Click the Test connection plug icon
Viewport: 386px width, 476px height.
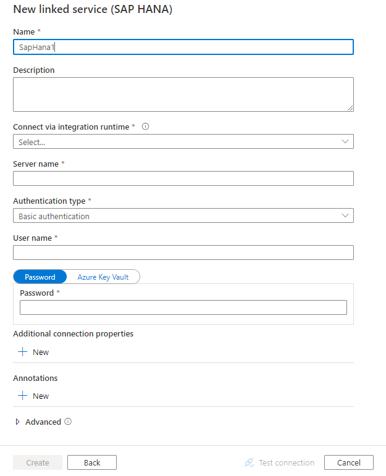(249, 462)
